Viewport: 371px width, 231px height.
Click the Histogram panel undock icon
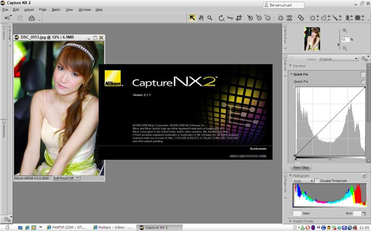(365, 176)
